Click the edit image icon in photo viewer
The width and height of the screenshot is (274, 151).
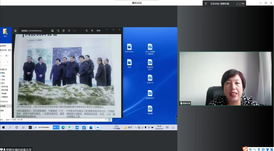(x=52, y=31)
